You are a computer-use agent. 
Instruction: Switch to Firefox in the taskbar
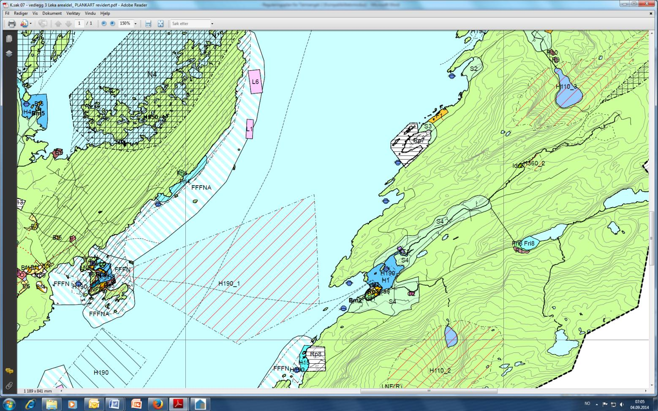click(x=158, y=404)
